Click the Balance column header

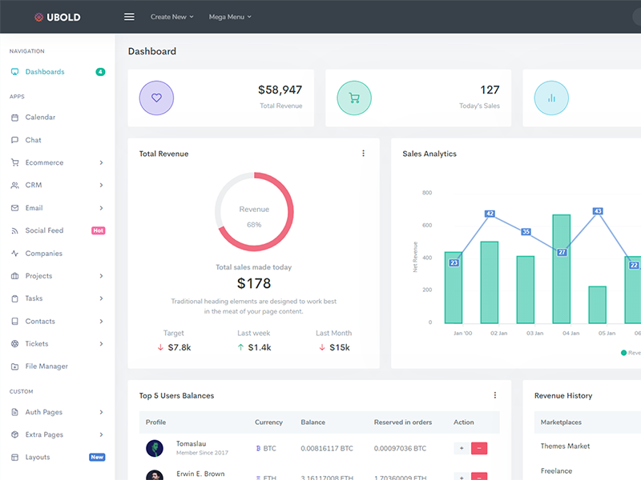pyautogui.click(x=312, y=422)
